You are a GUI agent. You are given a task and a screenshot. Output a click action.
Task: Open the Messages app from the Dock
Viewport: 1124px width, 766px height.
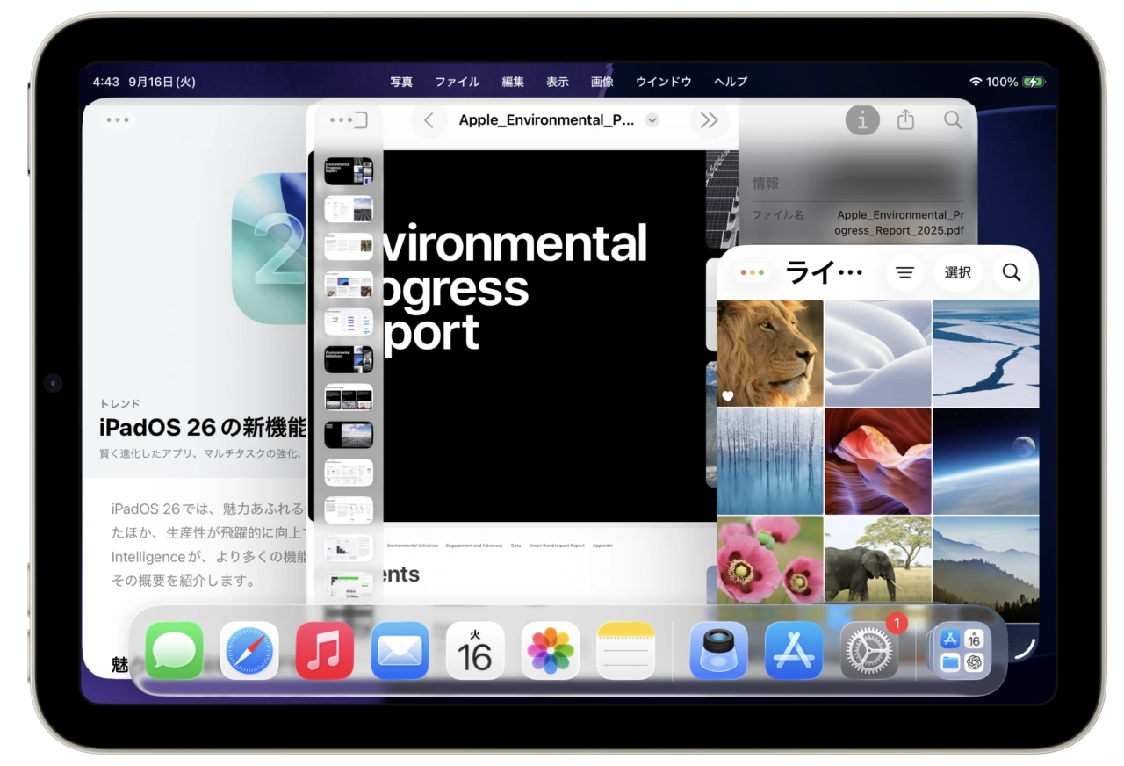173,650
